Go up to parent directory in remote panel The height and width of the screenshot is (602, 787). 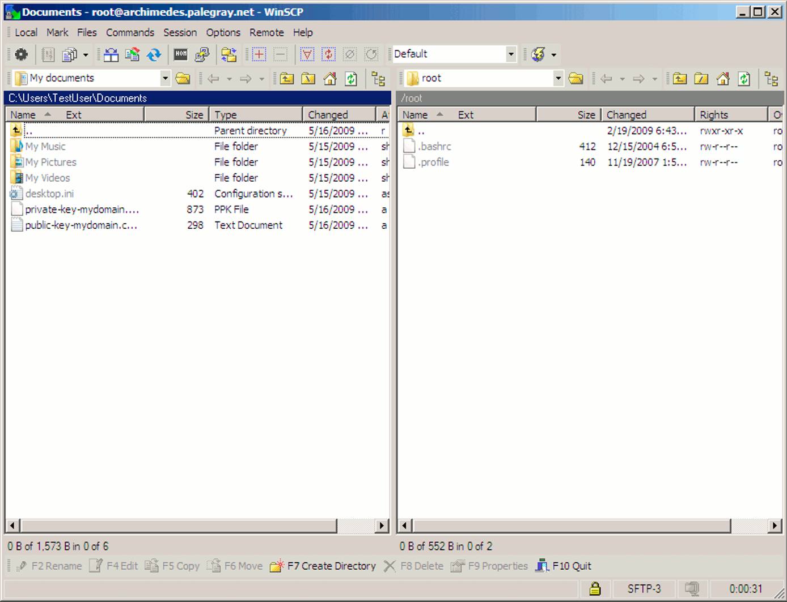coord(679,79)
